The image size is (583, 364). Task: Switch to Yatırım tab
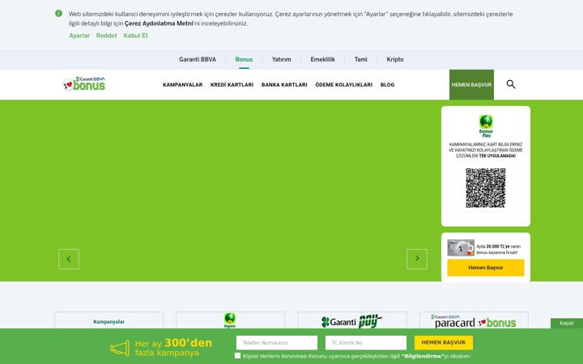(282, 59)
